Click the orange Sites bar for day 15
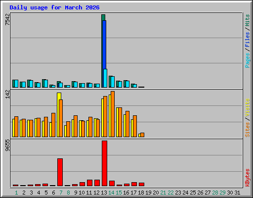Image resolution: width=253 pixels, height=198 pixels. coord(120,122)
